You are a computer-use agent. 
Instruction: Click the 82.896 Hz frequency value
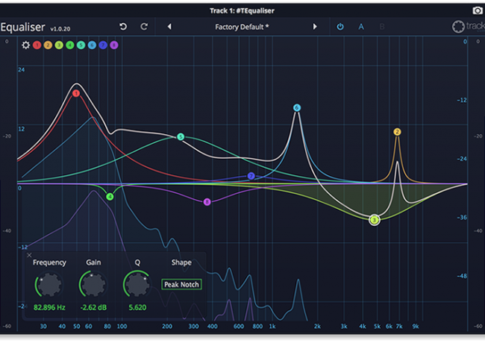[49, 307]
